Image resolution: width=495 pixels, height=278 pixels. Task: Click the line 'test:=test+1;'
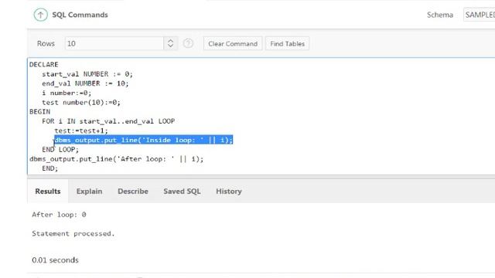tap(81, 131)
